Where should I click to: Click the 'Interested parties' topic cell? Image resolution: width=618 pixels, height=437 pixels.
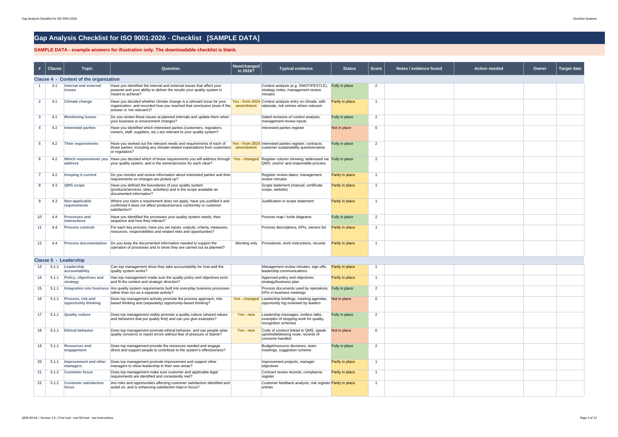pyautogui.click(x=87, y=133)
